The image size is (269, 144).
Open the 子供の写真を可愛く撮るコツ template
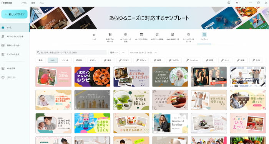[209, 100]
